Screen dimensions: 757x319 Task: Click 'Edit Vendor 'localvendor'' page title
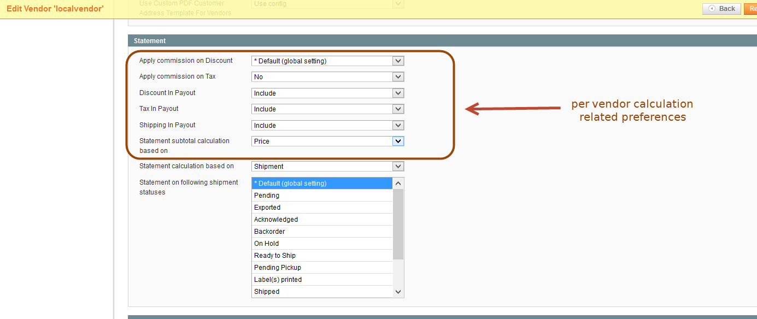(x=55, y=9)
